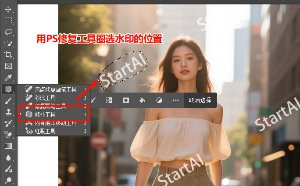This screenshot has width=300, height=186.
Task: Click the fill selection bucket icon
Action: [x=142, y=100]
